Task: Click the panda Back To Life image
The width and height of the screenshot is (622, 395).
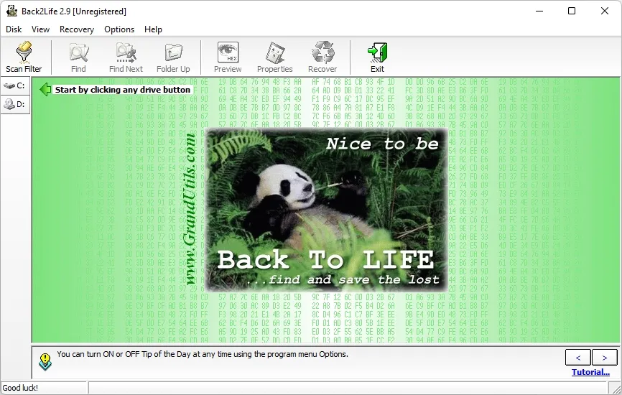Action: pyautogui.click(x=327, y=210)
